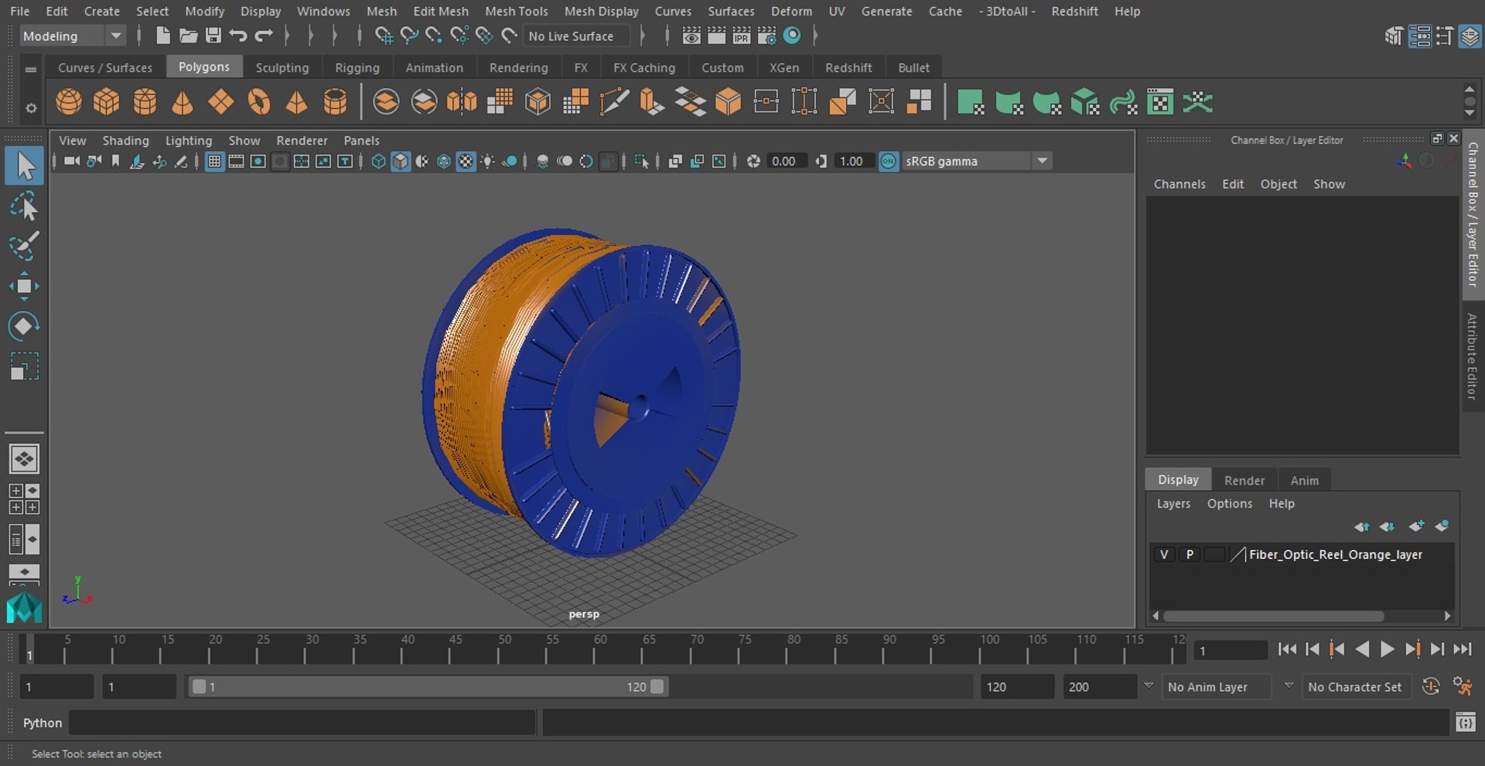Viewport: 1485px width, 766px height.
Task: Click the animation end frame 200 field
Action: click(1099, 686)
